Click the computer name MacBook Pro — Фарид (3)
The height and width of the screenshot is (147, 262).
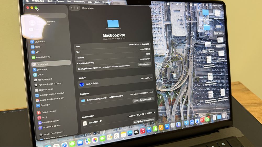click(x=139, y=44)
